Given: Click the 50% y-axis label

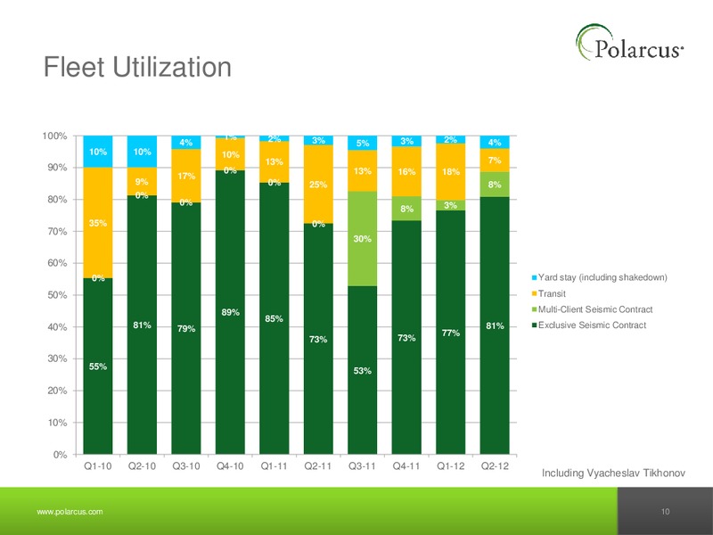Looking at the screenshot, I should [x=57, y=295].
